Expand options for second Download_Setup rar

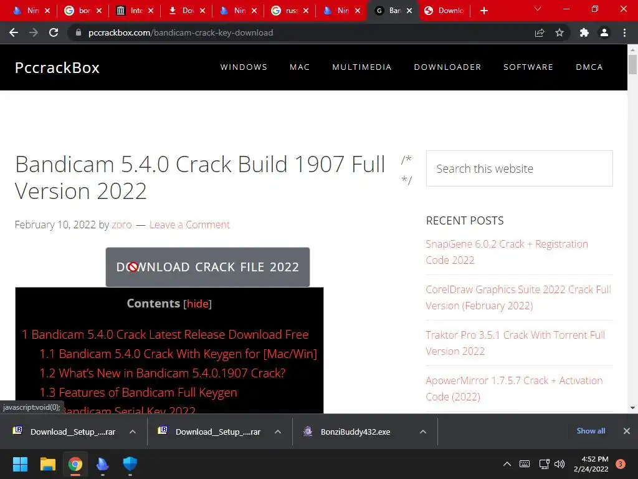click(x=278, y=432)
